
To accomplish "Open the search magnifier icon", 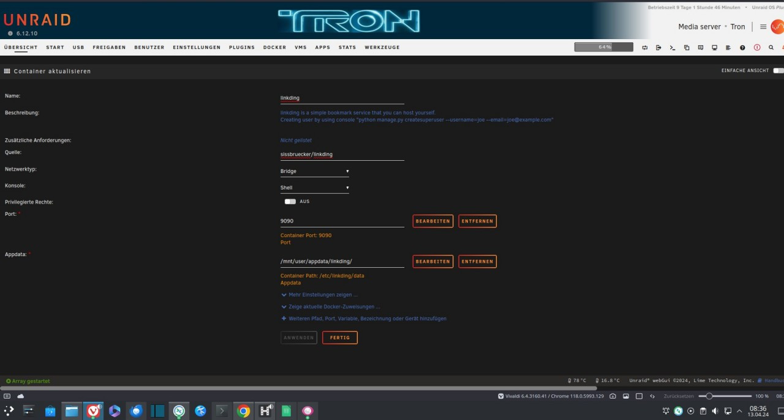I will coord(771,47).
